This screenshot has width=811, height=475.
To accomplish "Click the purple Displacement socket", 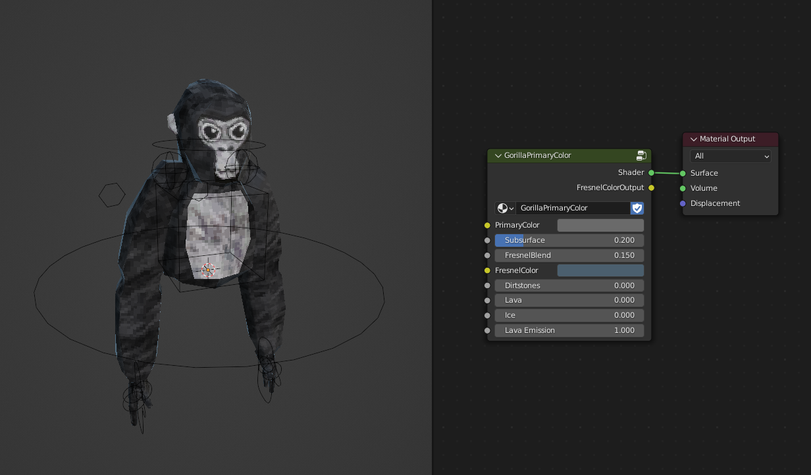I will point(683,203).
